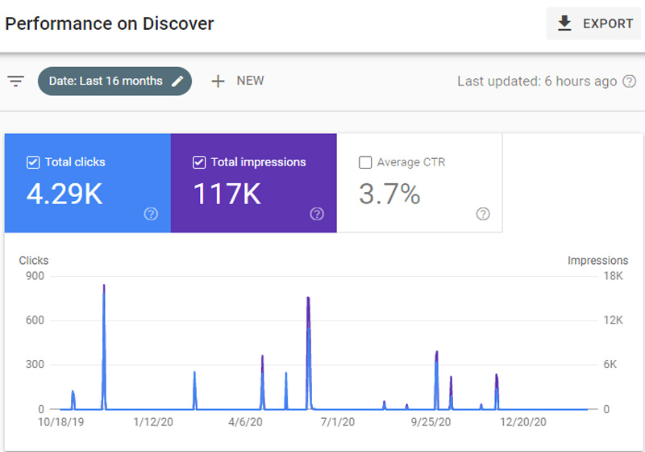Screen dimensions: 645x452
Task: Click the download arrow icon in Export
Action: [x=565, y=23]
